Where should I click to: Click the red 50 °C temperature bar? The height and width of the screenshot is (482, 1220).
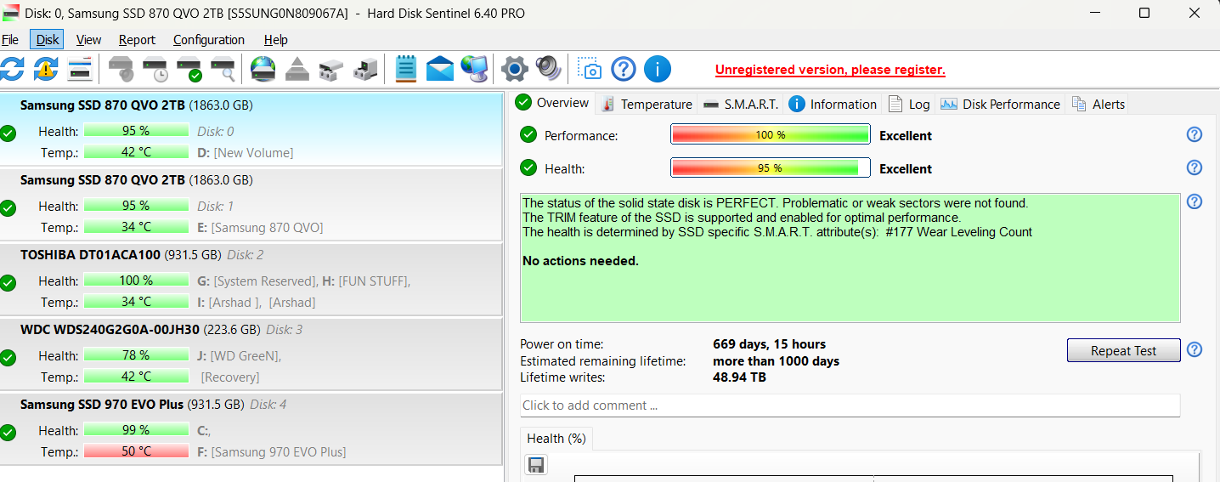(x=136, y=451)
